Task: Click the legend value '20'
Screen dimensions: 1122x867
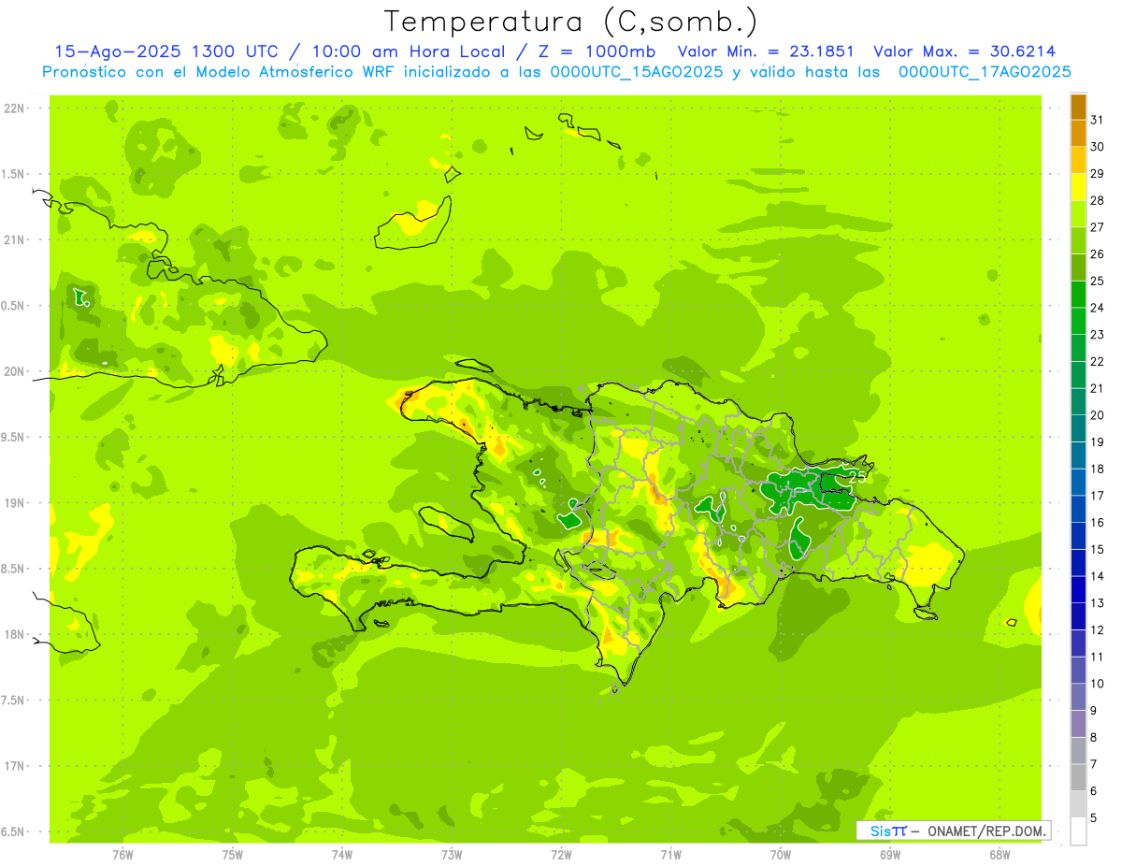Action: point(1098,415)
